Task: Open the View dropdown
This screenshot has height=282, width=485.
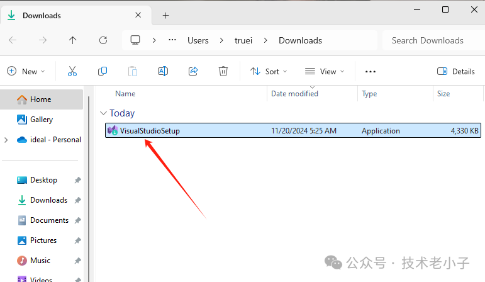Action: point(325,72)
